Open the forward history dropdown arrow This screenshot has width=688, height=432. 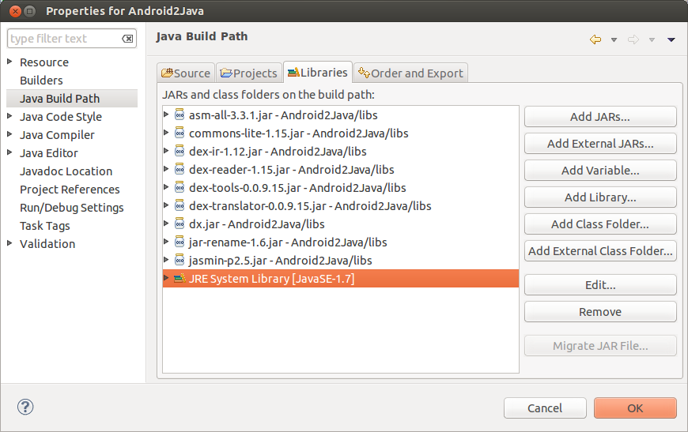652,39
